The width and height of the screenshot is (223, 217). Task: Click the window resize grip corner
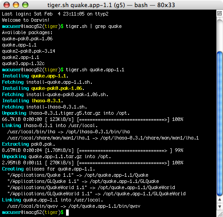point(220,214)
